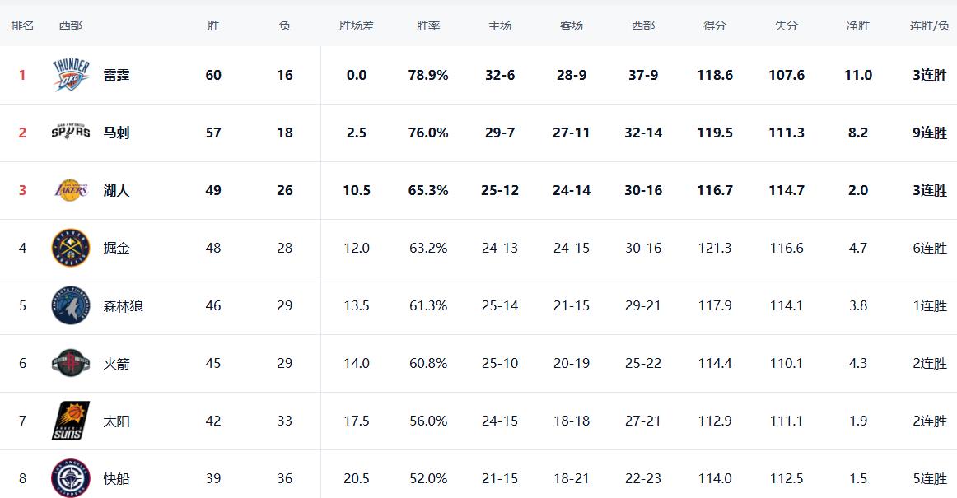Click the Lakers team logo
This screenshot has width=957, height=498.
(x=70, y=190)
